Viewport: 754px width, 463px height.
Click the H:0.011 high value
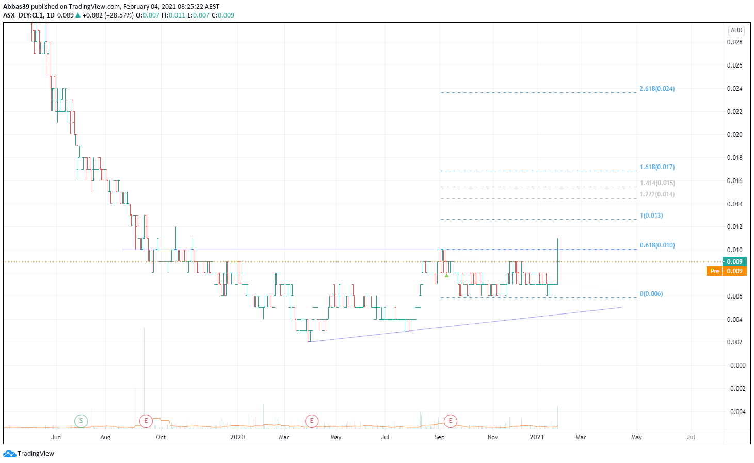tap(173, 15)
